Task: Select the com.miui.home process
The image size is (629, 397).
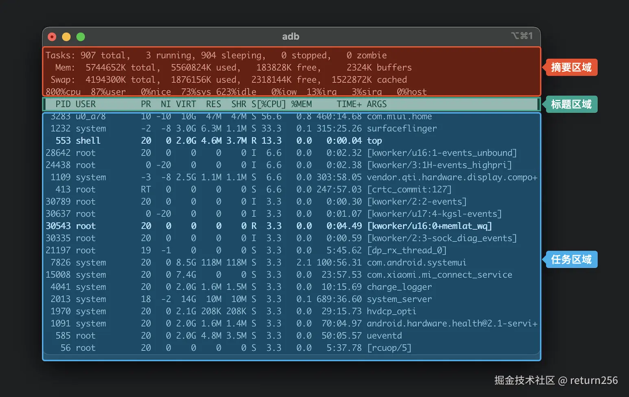Action: tap(399, 116)
